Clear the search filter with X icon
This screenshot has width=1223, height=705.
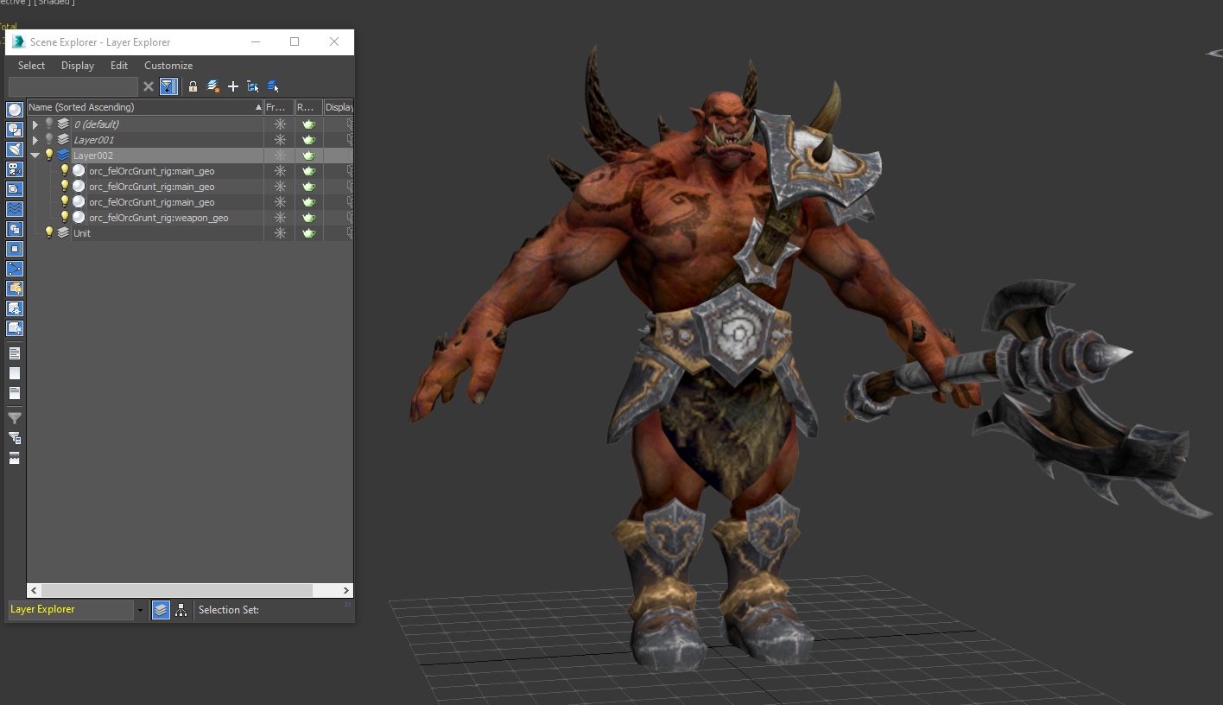pos(149,86)
